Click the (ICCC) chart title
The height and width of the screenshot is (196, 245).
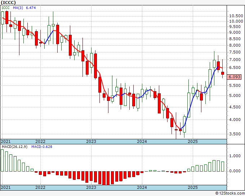pos(8,3)
